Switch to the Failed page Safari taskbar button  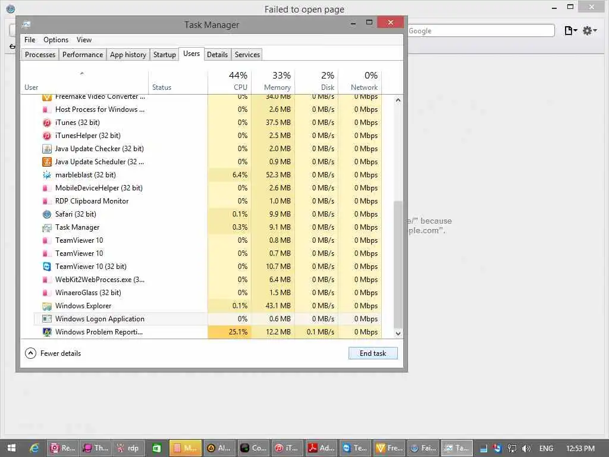point(423,448)
